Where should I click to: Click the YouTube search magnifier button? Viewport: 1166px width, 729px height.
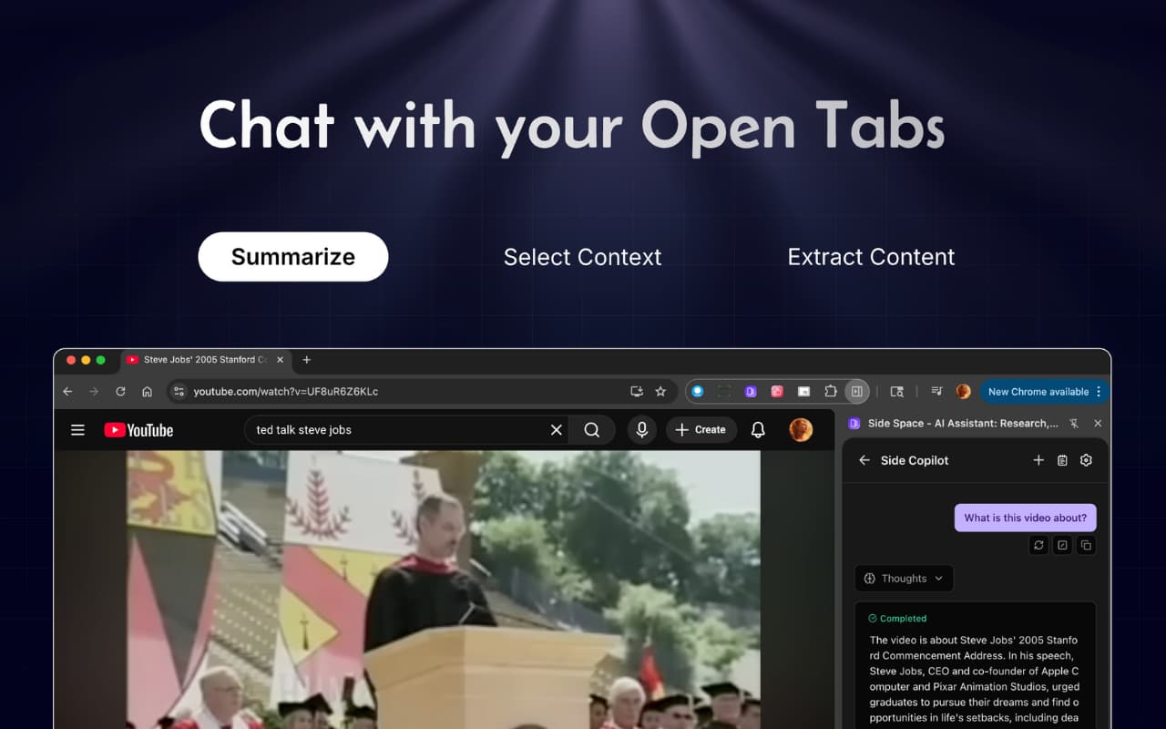click(592, 430)
